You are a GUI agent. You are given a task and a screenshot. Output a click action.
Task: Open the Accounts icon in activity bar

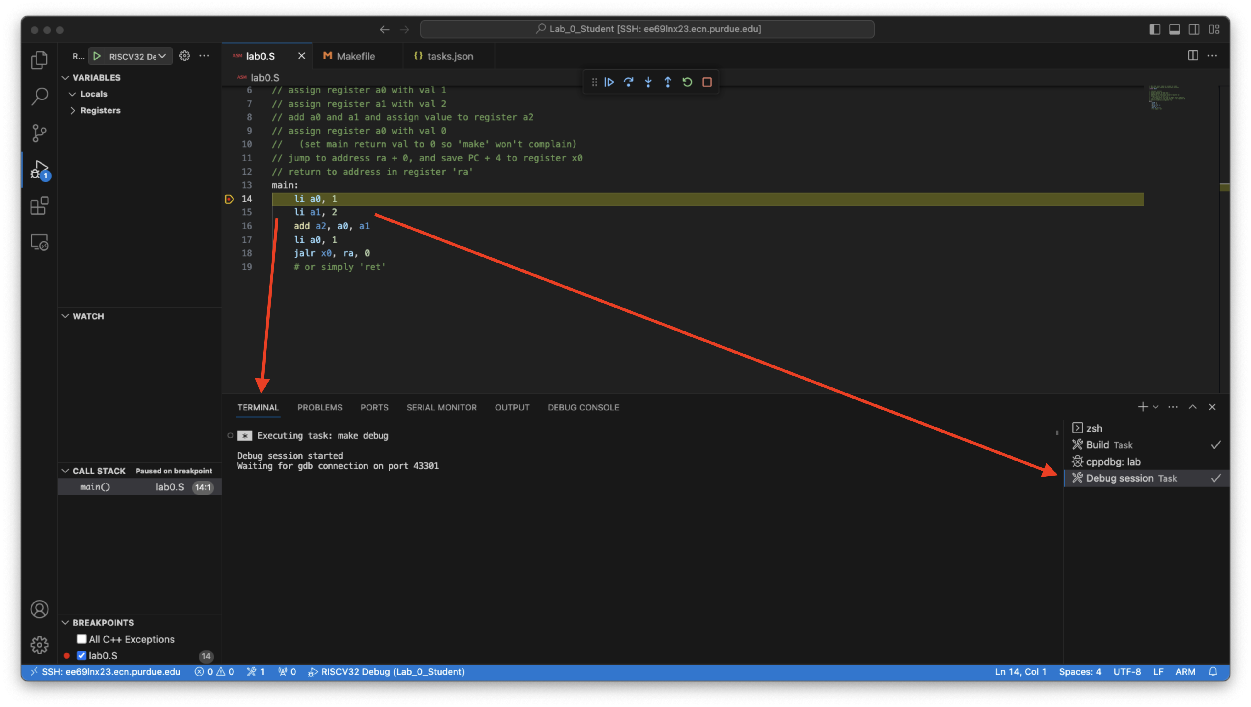point(39,609)
